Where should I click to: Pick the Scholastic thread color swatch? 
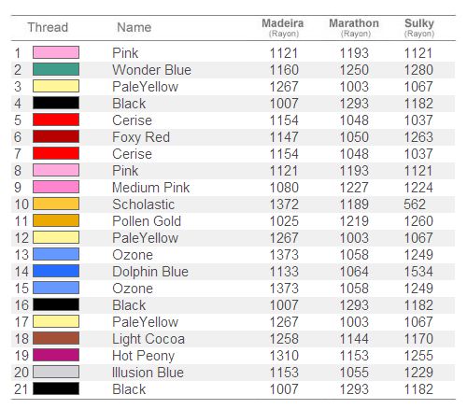click(x=56, y=204)
